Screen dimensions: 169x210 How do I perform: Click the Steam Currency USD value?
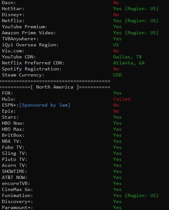coord(117,75)
